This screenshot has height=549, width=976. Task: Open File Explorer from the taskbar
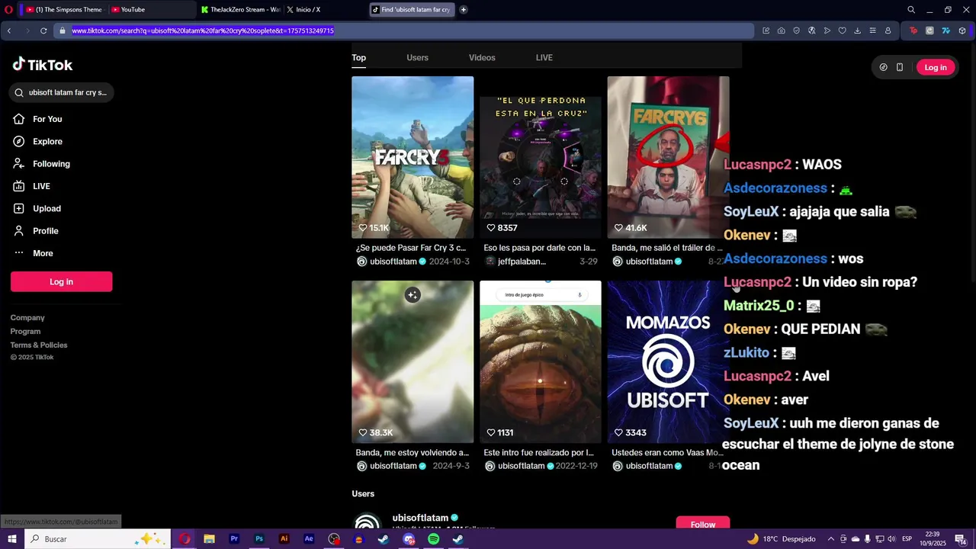click(209, 539)
